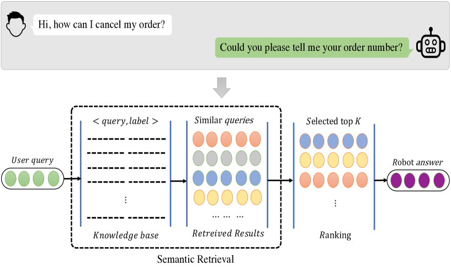This screenshot has height=271, width=451.
Task: Click the Knowledge base label
Action: tap(125, 236)
